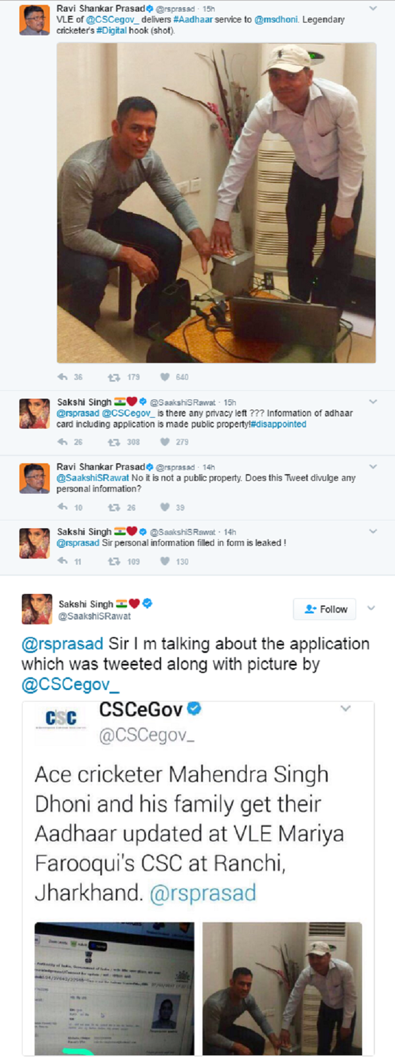Open options chevron on first tweet
The width and height of the screenshot is (395, 1059).
373,9
